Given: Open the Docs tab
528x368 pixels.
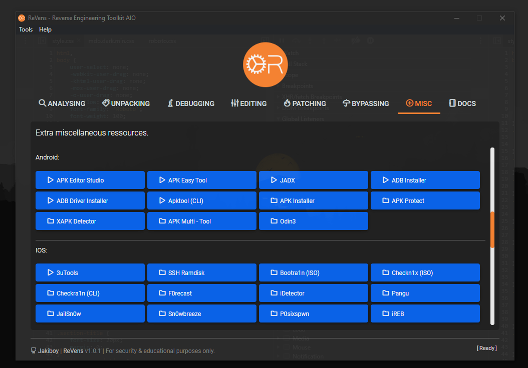Looking at the screenshot, I should tap(462, 103).
